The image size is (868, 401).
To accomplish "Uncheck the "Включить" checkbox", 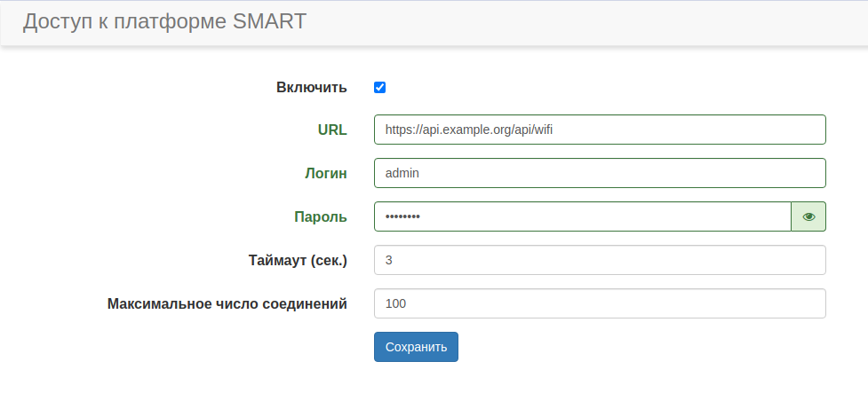I will point(379,88).
